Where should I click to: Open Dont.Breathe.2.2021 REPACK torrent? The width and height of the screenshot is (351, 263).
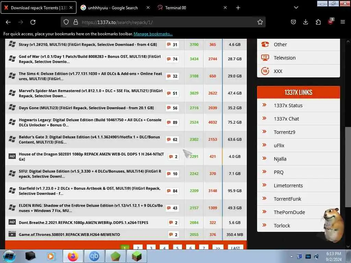84,223
